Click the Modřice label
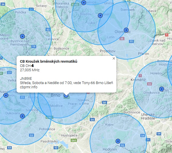Image resolution: width=172 pixels, height=153 pixels. click(56, 106)
